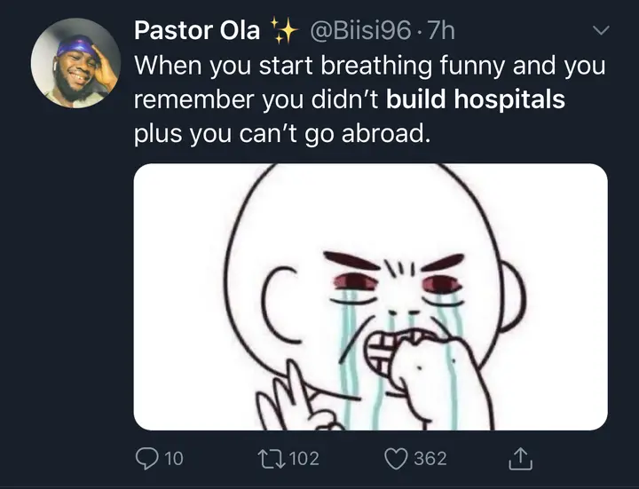The height and width of the screenshot is (489, 639).
Task: Retweet using the retweet arrows icon
Action: (272, 459)
